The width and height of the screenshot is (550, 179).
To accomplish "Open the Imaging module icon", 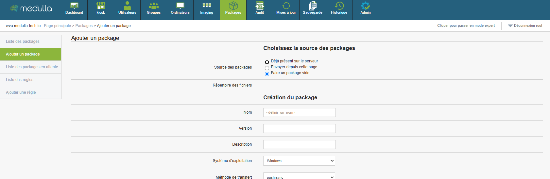I will 207,6.
